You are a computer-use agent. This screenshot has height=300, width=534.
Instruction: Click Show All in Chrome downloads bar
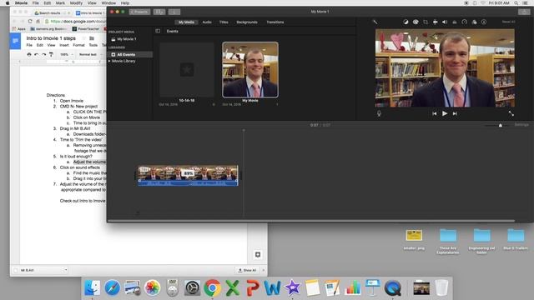click(248, 270)
